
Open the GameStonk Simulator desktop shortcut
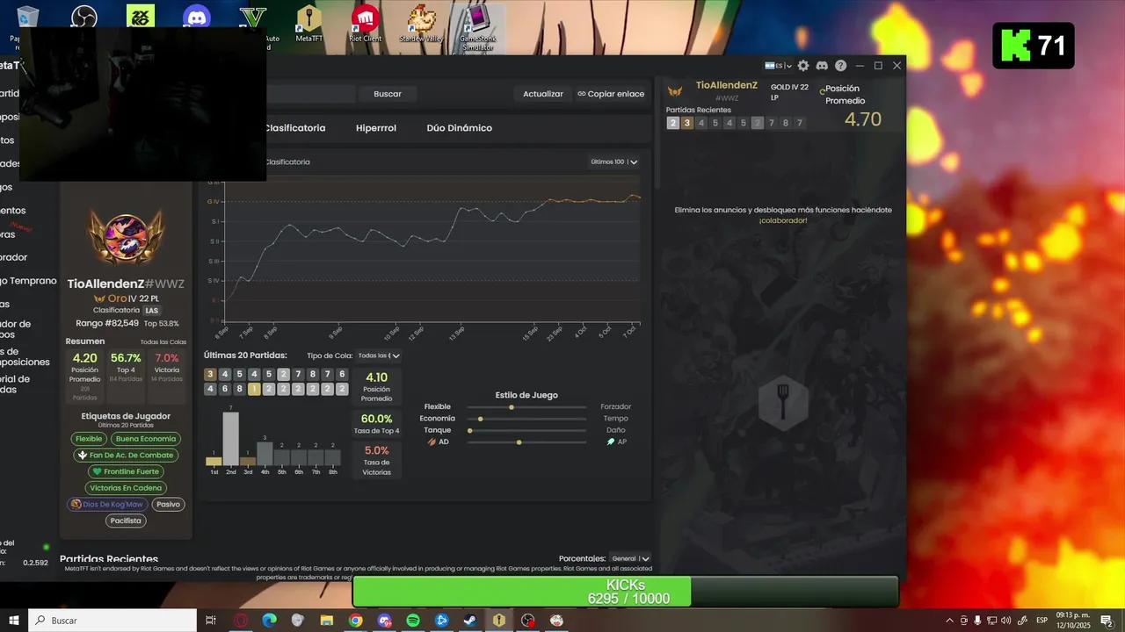point(476,26)
